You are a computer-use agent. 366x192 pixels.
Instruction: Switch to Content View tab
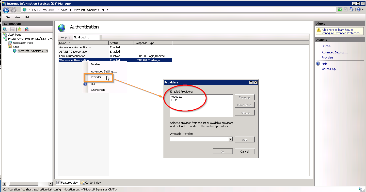tap(91, 183)
